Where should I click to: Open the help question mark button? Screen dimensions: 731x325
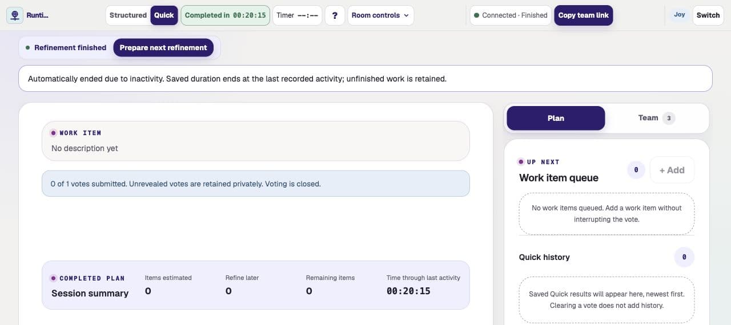335,15
